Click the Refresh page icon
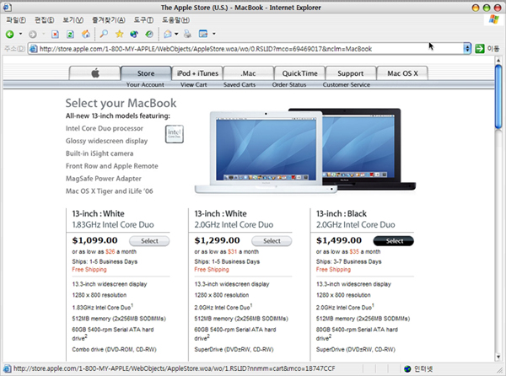The width and height of the screenshot is (506, 376). (70, 34)
